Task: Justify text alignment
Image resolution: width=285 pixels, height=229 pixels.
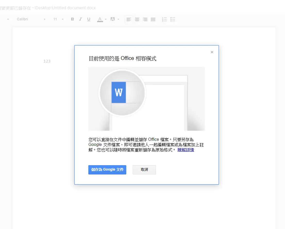Action: (x=153, y=19)
